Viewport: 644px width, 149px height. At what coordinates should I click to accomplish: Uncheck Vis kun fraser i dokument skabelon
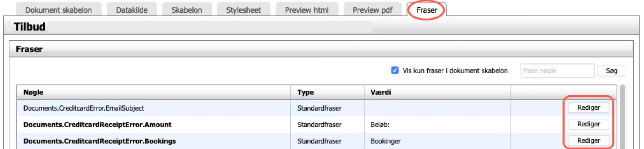395,70
